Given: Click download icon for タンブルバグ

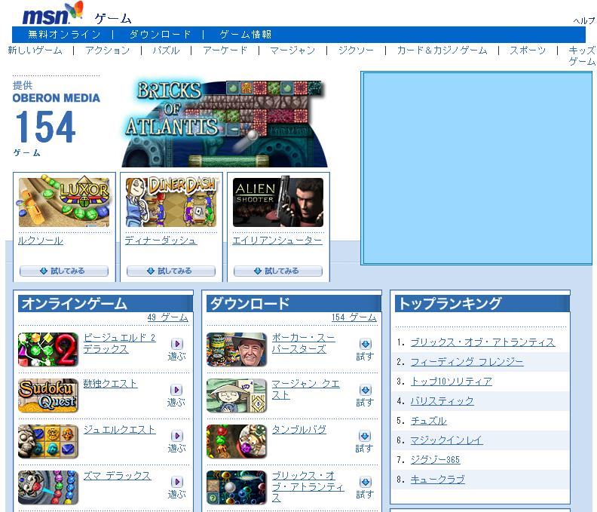Looking at the screenshot, I should click(x=365, y=436).
